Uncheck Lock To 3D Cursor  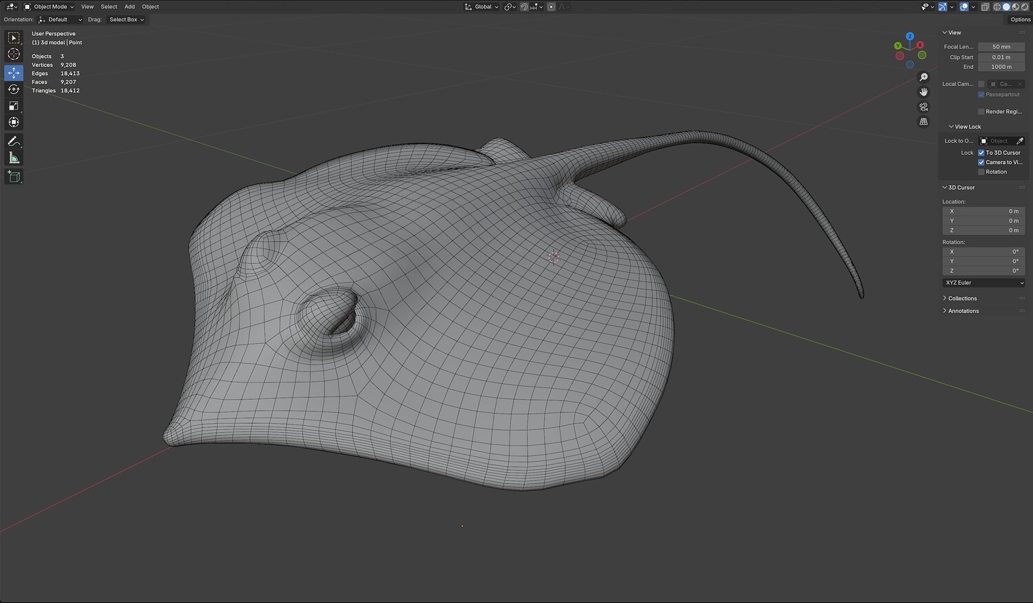(x=981, y=153)
